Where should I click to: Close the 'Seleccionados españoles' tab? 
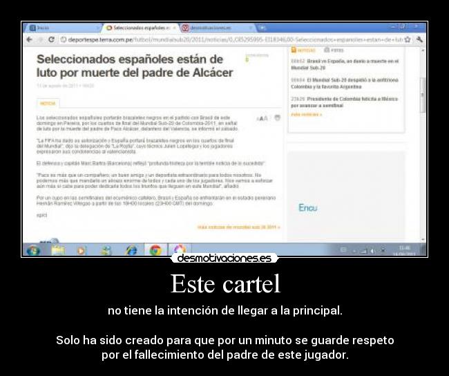coord(174,28)
